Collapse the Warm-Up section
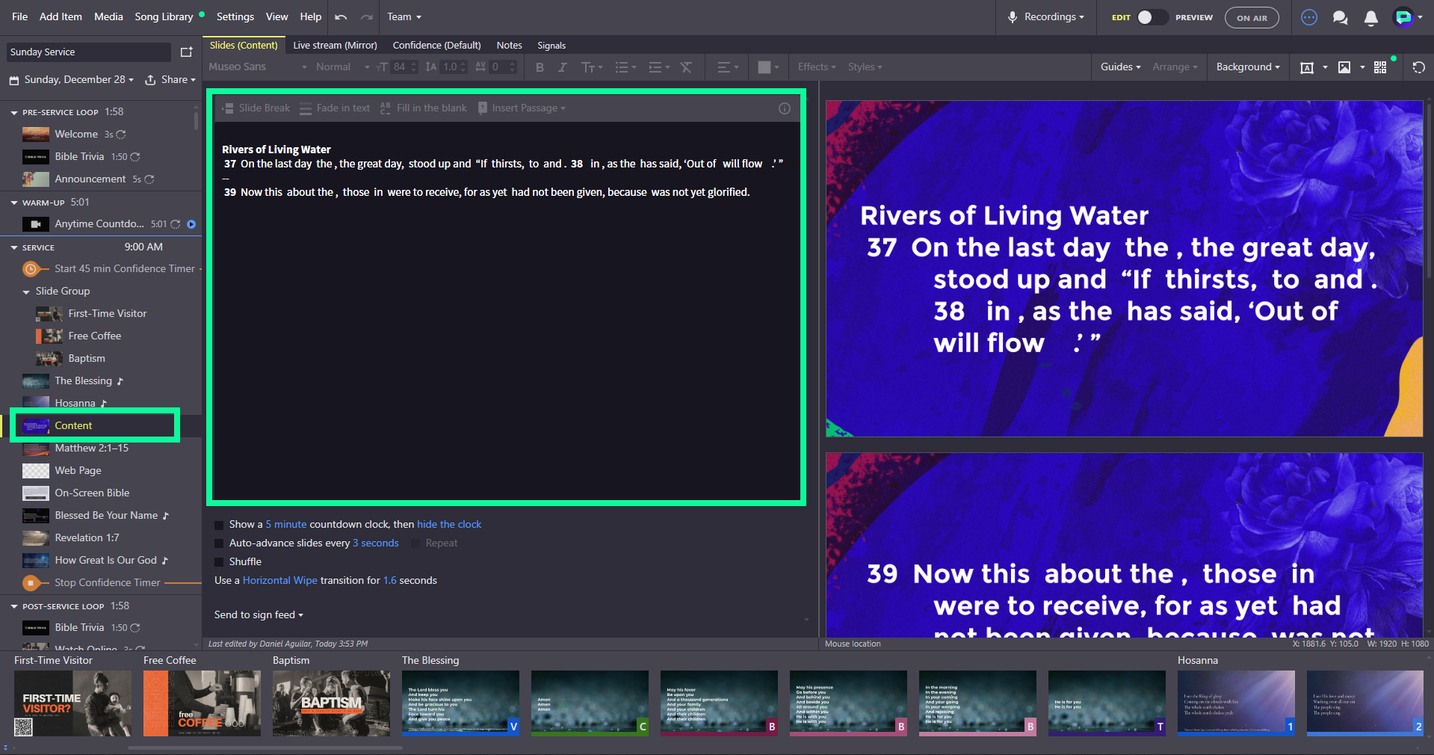This screenshot has height=755, width=1434. coord(14,203)
